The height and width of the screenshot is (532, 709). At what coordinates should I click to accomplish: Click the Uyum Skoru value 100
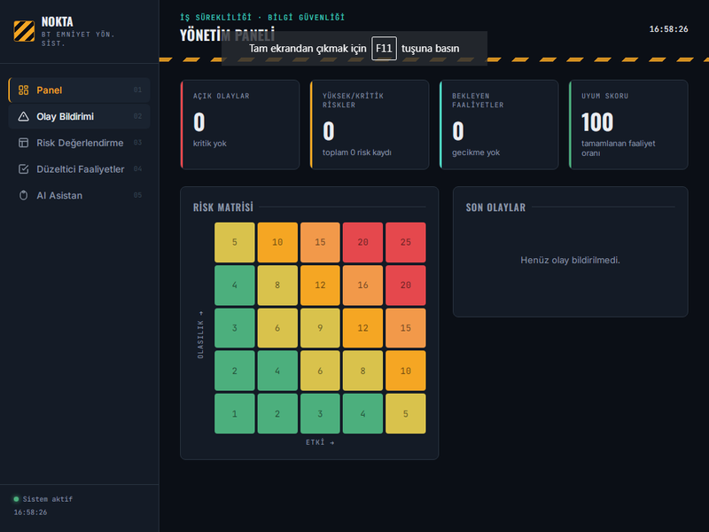[x=597, y=122]
